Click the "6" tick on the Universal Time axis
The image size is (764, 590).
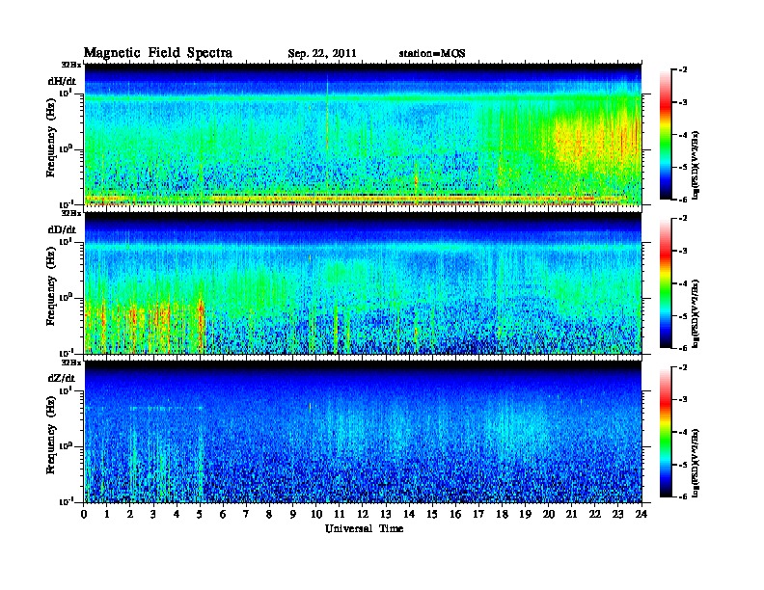coord(223,514)
